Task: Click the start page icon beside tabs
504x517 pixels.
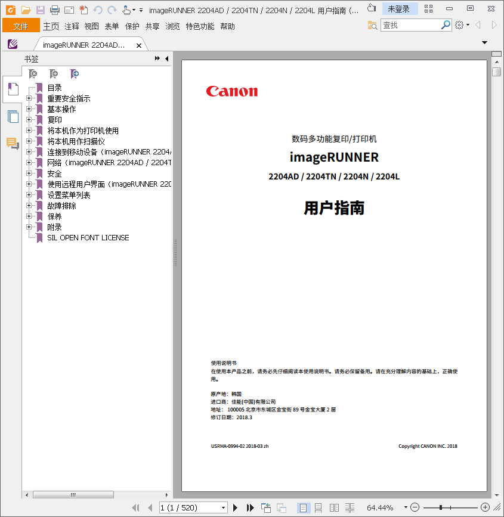Action: pyautogui.click(x=13, y=44)
